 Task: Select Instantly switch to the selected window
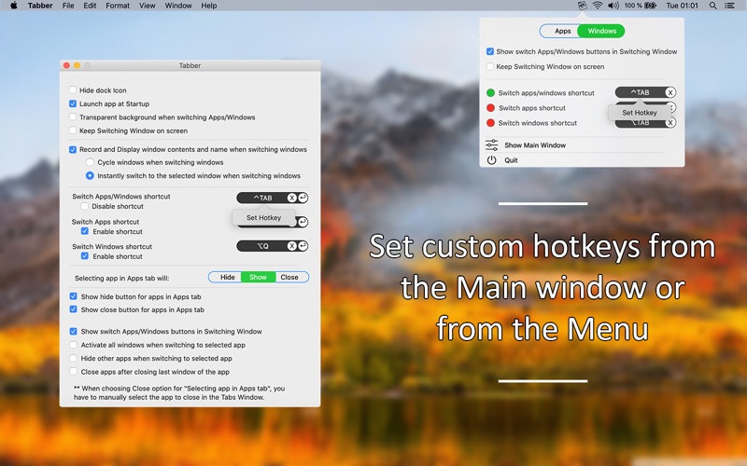pyautogui.click(x=90, y=175)
